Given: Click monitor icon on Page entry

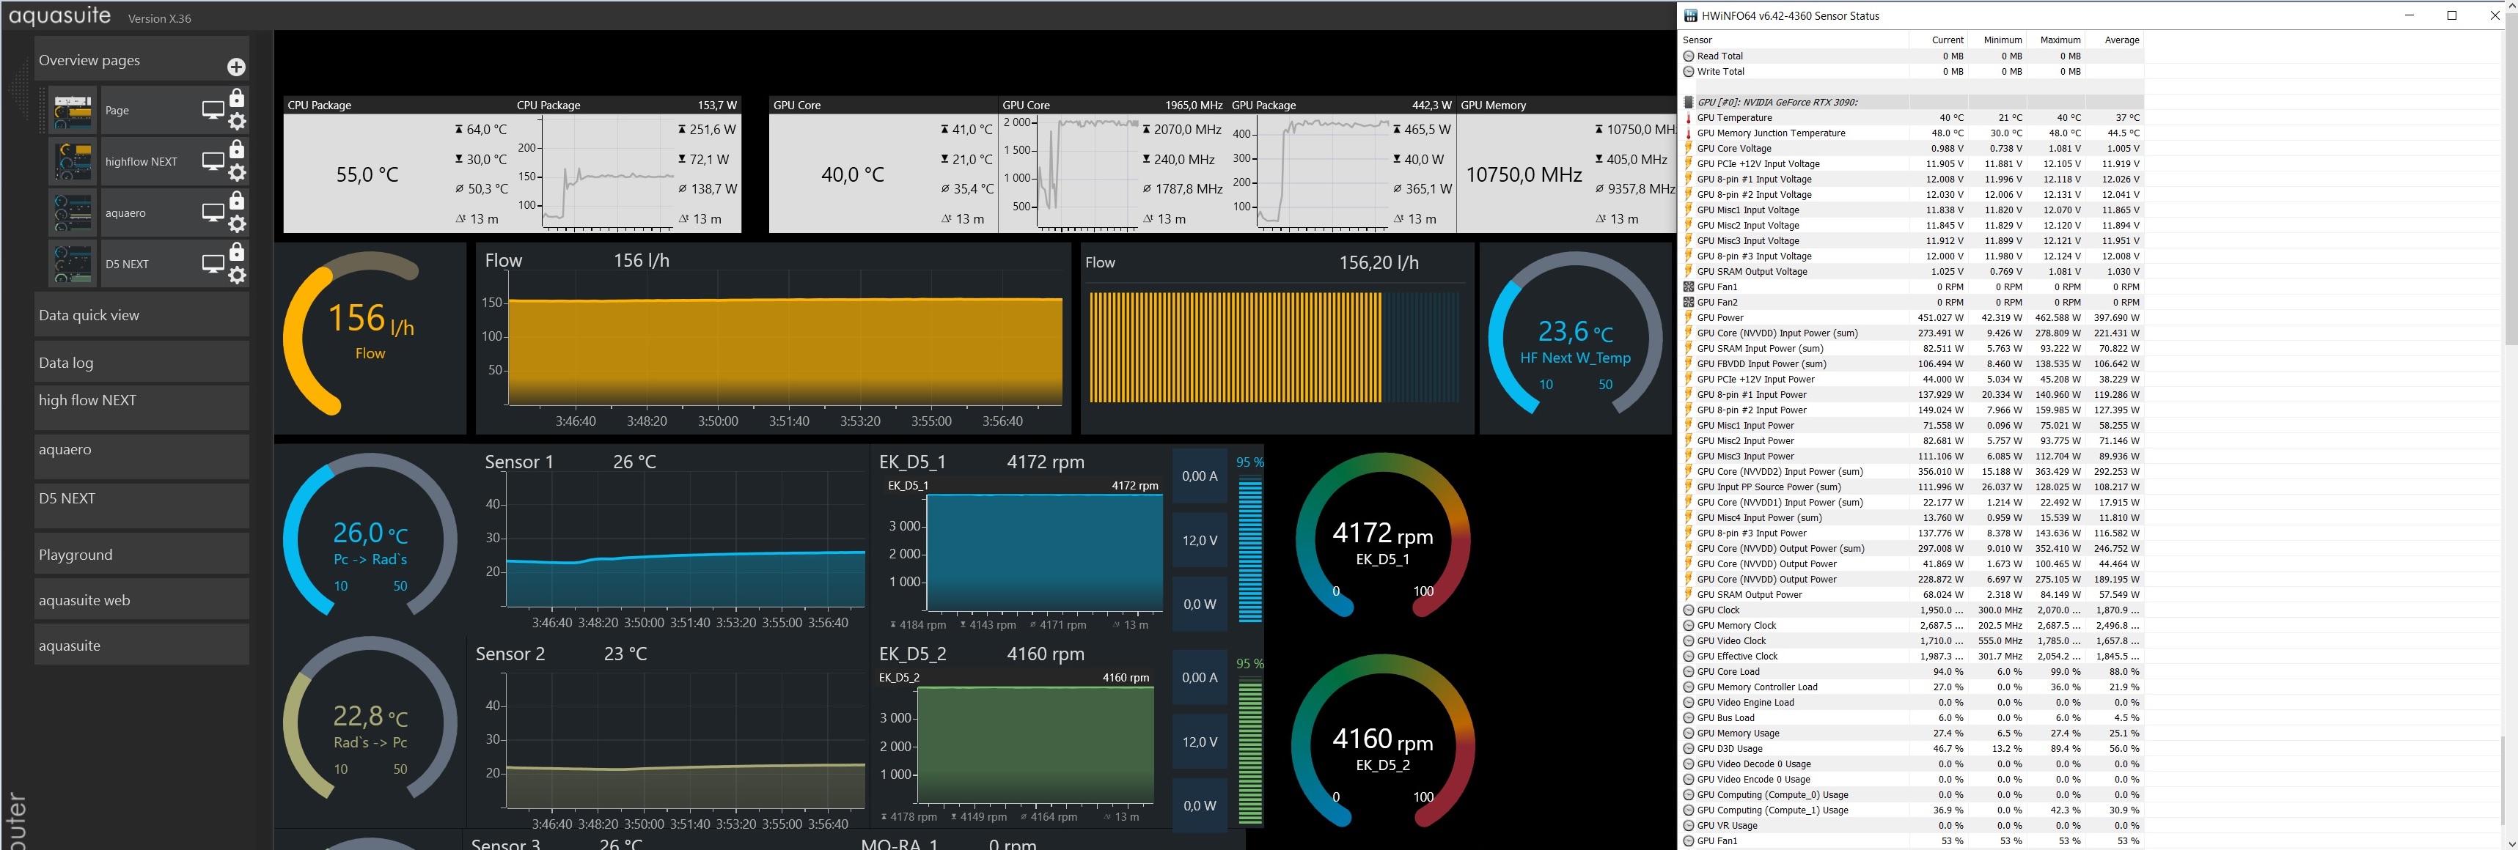Looking at the screenshot, I should click(x=212, y=109).
